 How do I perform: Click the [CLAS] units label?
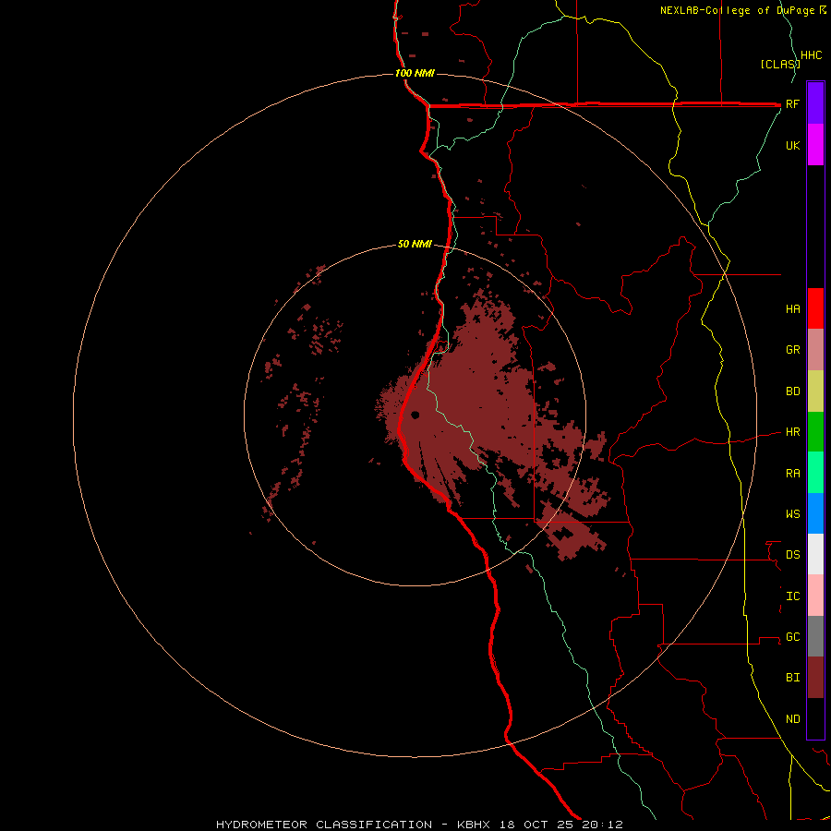point(780,64)
